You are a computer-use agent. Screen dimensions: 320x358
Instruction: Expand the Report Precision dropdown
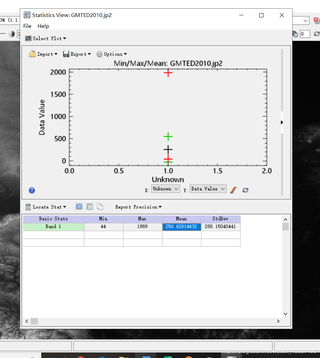(x=138, y=207)
